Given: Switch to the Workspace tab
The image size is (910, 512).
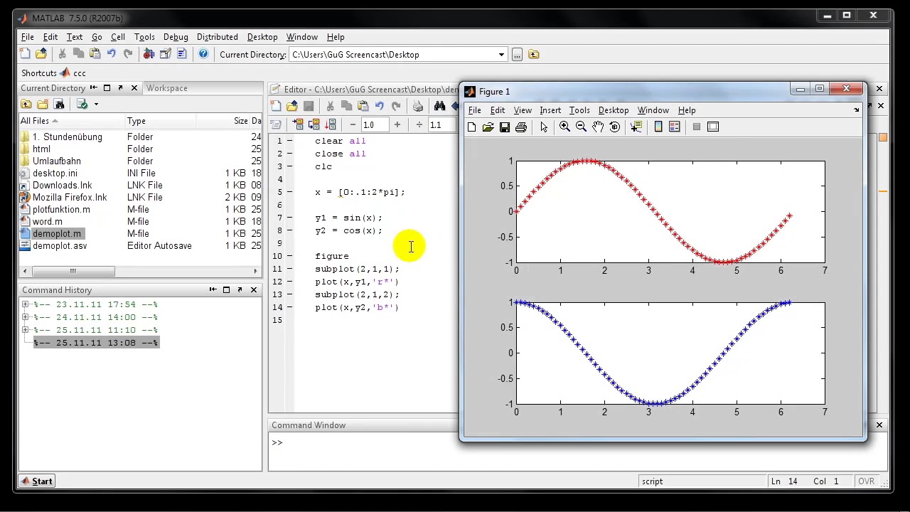Looking at the screenshot, I should click(166, 88).
